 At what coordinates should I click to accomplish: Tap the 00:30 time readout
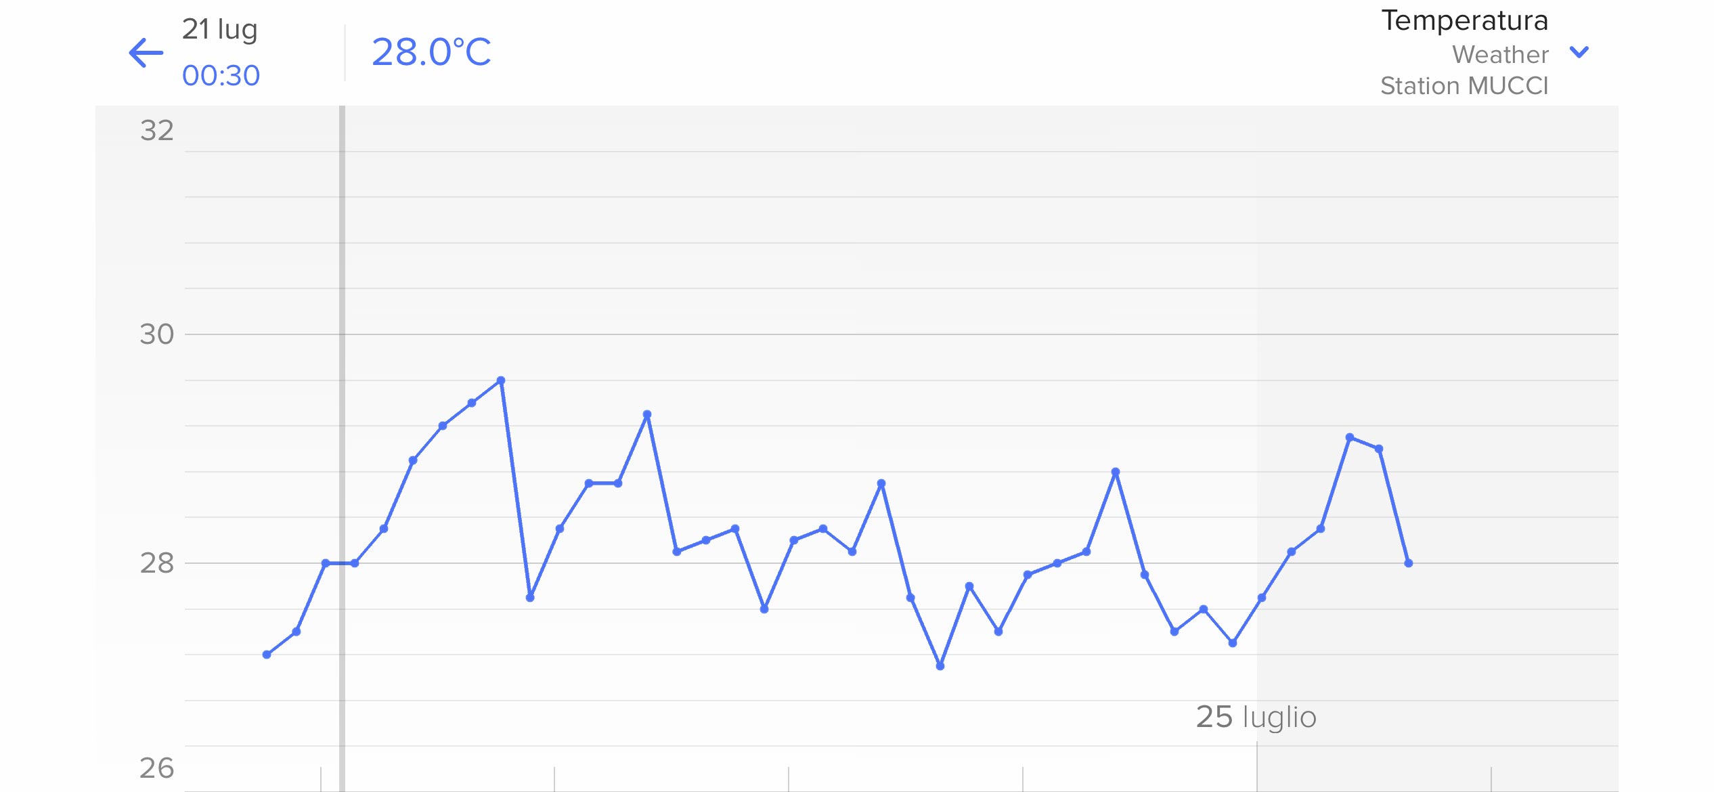coord(221,76)
